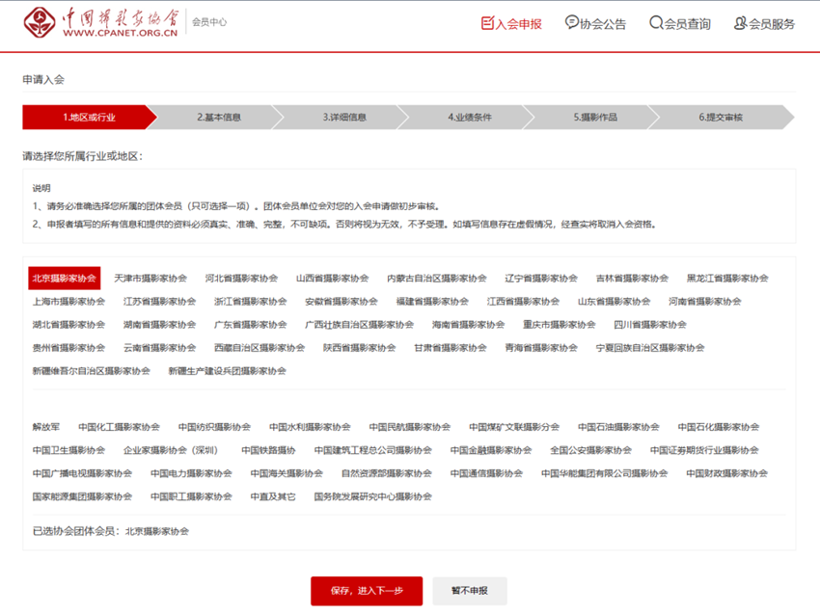
Task: Select 河北省摄影家协会
Action: pyautogui.click(x=241, y=278)
